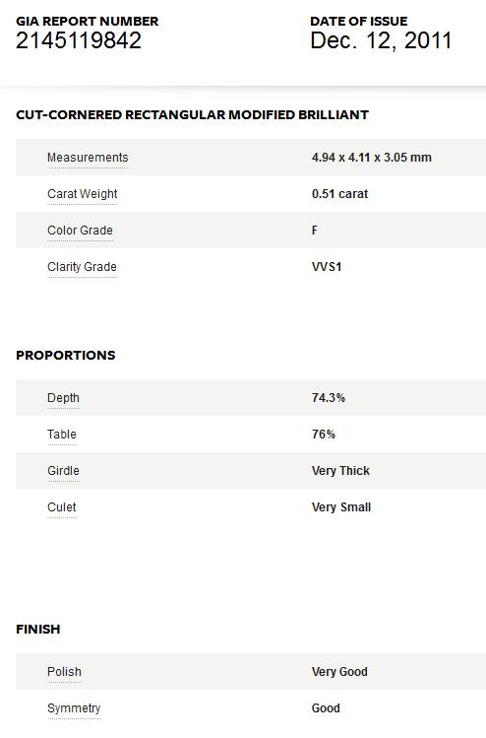
Task: Click the PROPORTIONS section heading
Action: (65, 356)
